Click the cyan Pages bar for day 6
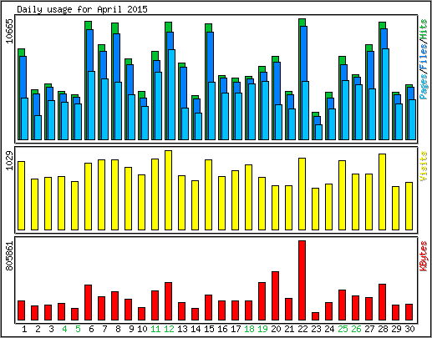432x338 pixels. point(92,105)
